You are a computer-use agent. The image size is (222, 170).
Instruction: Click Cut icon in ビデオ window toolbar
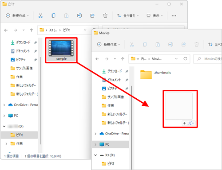click(x=40, y=15)
